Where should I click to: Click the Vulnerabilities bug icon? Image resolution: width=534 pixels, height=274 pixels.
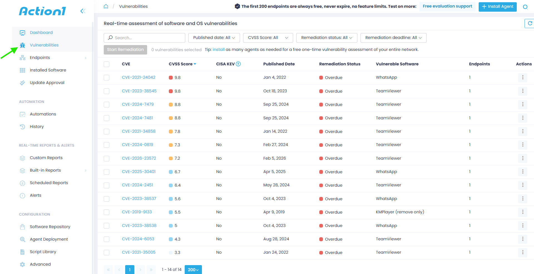click(x=23, y=45)
